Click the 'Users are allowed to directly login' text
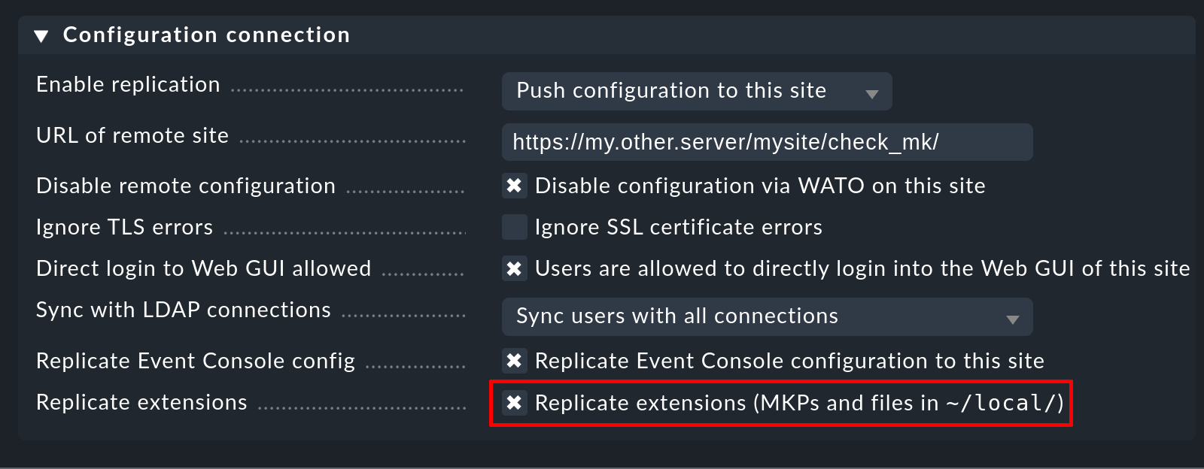This screenshot has height=469, width=1204. click(862, 268)
